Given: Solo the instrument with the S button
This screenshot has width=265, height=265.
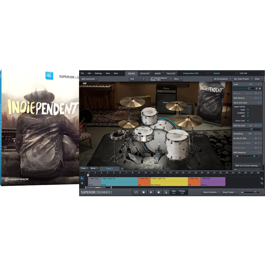Looking at the screenshot, I should 256,89.
